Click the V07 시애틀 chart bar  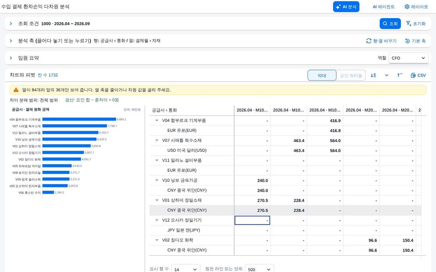pyautogui.click(x=75, y=126)
